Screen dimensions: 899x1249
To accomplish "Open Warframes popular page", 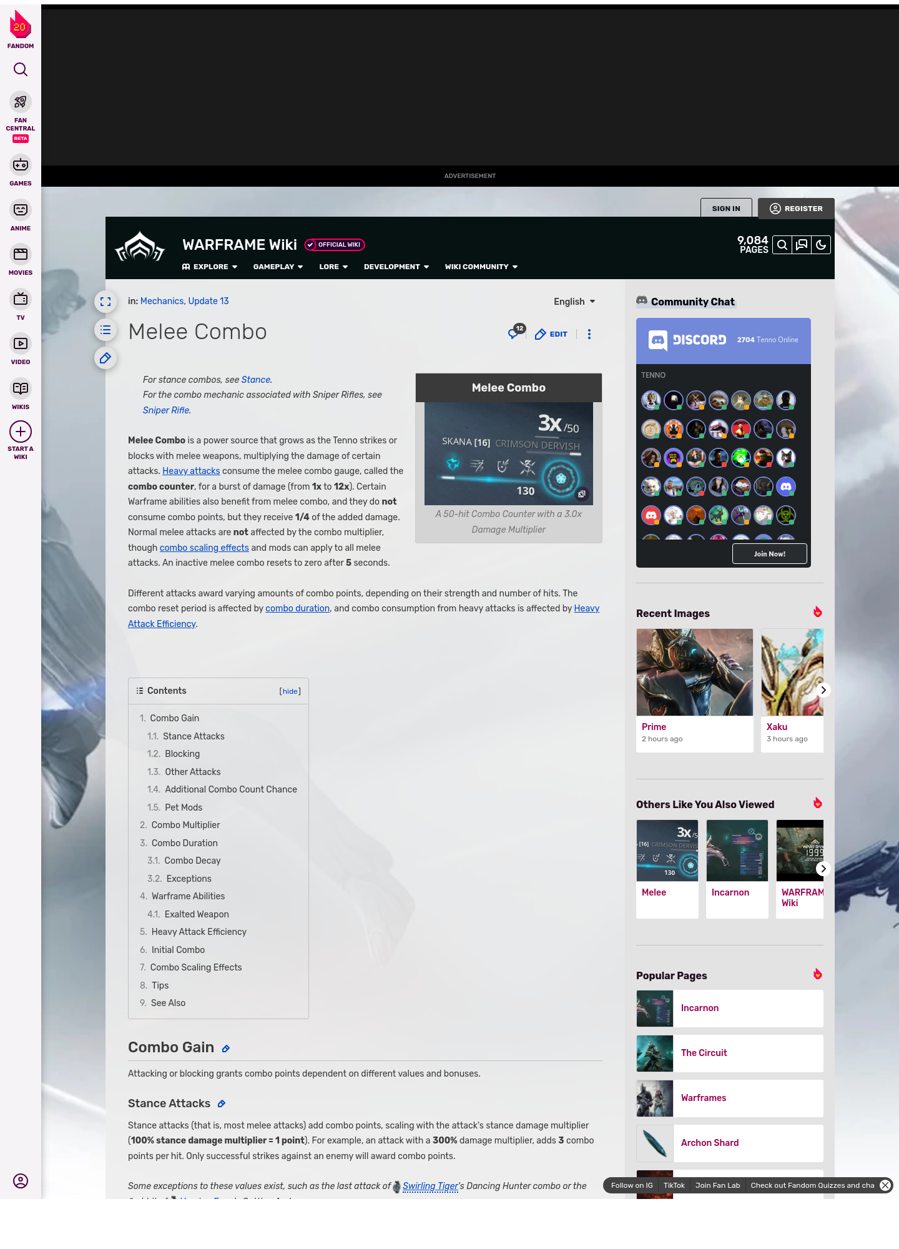I will pos(730,1098).
